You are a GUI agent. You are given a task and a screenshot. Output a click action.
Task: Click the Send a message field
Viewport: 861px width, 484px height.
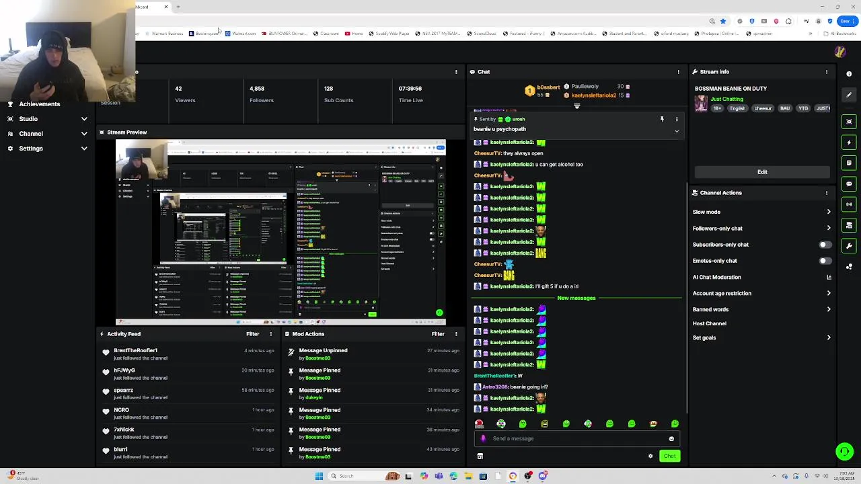[576, 438]
